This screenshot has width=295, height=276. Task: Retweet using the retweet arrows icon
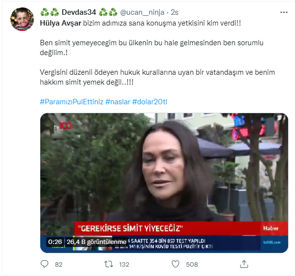point(109,264)
